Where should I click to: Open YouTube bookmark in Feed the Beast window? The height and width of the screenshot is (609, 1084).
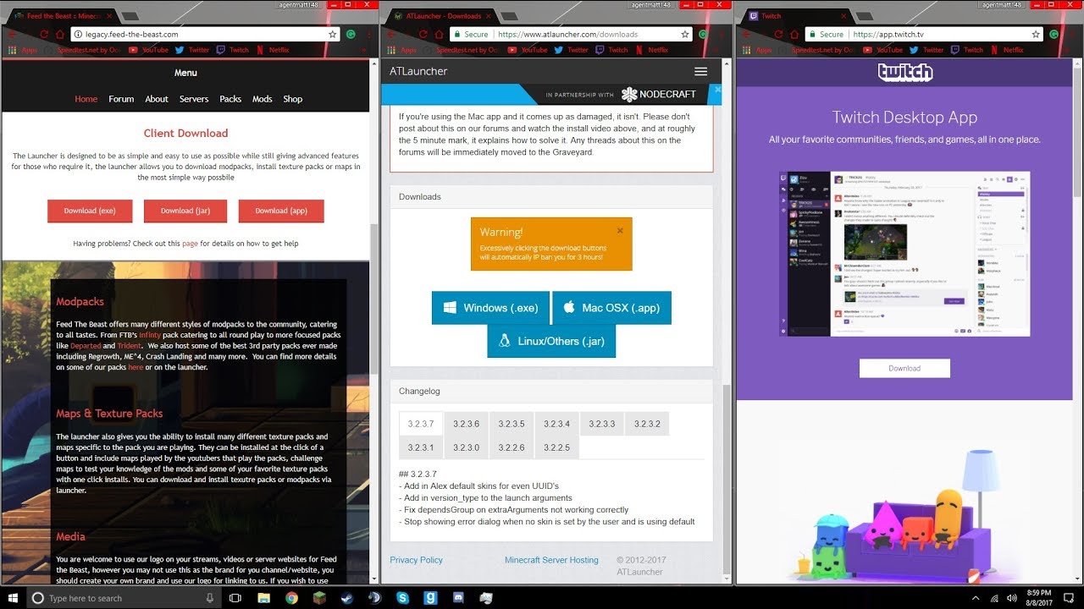click(148, 50)
